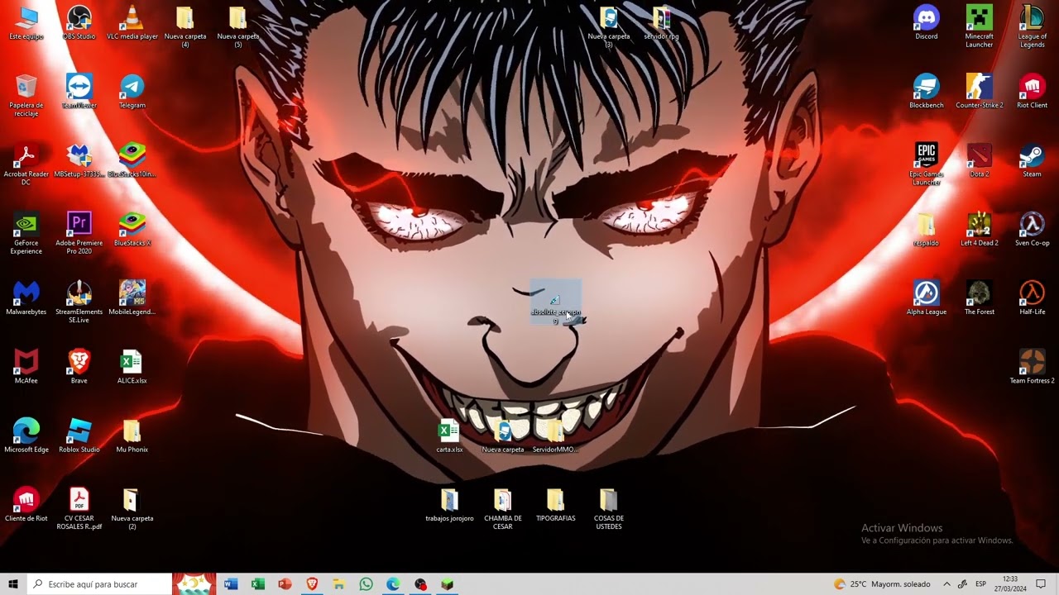Viewport: 1059px width, 595px height.
Task: Select the GeForce Experience shortcut
Action: point(26,234)
